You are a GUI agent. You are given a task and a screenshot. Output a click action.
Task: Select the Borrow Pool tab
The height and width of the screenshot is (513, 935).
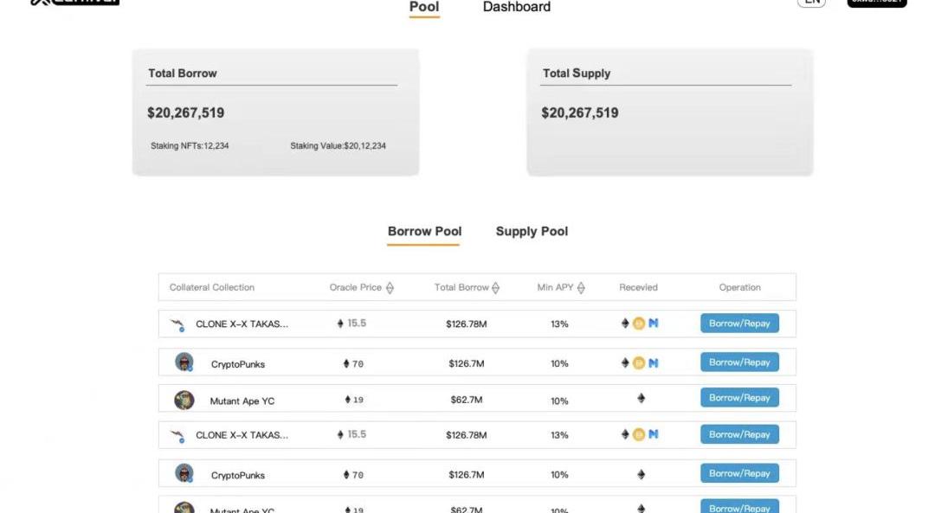coord(424,232)
